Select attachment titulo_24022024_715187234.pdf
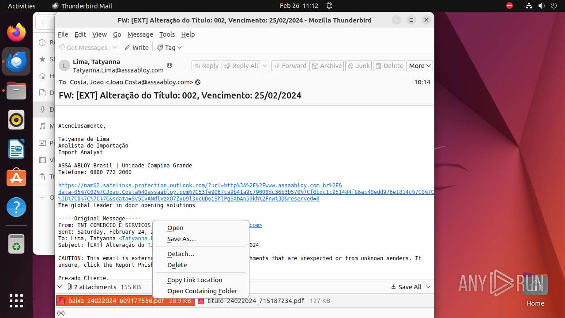The image size is (565, 318). click(264, 301)
